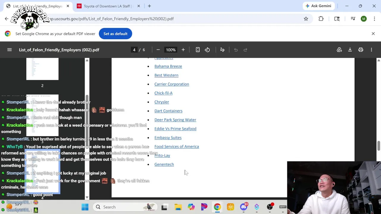Open Discord from the taskbar
381x214 pixels.
click(x=244, y=207)
